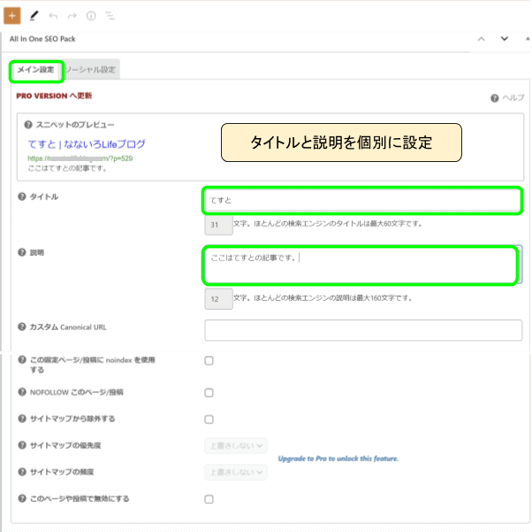Click help icon next to 説明 label
Image resolution: width=532 pixels, height=532 pixels.
coord(21,252)
